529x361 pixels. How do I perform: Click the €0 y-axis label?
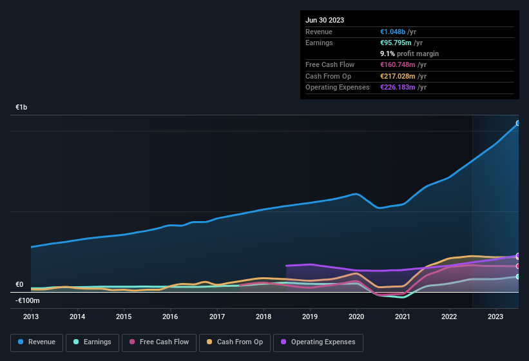tap(19, 284)
